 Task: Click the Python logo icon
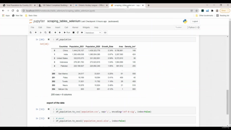(185, 21)
